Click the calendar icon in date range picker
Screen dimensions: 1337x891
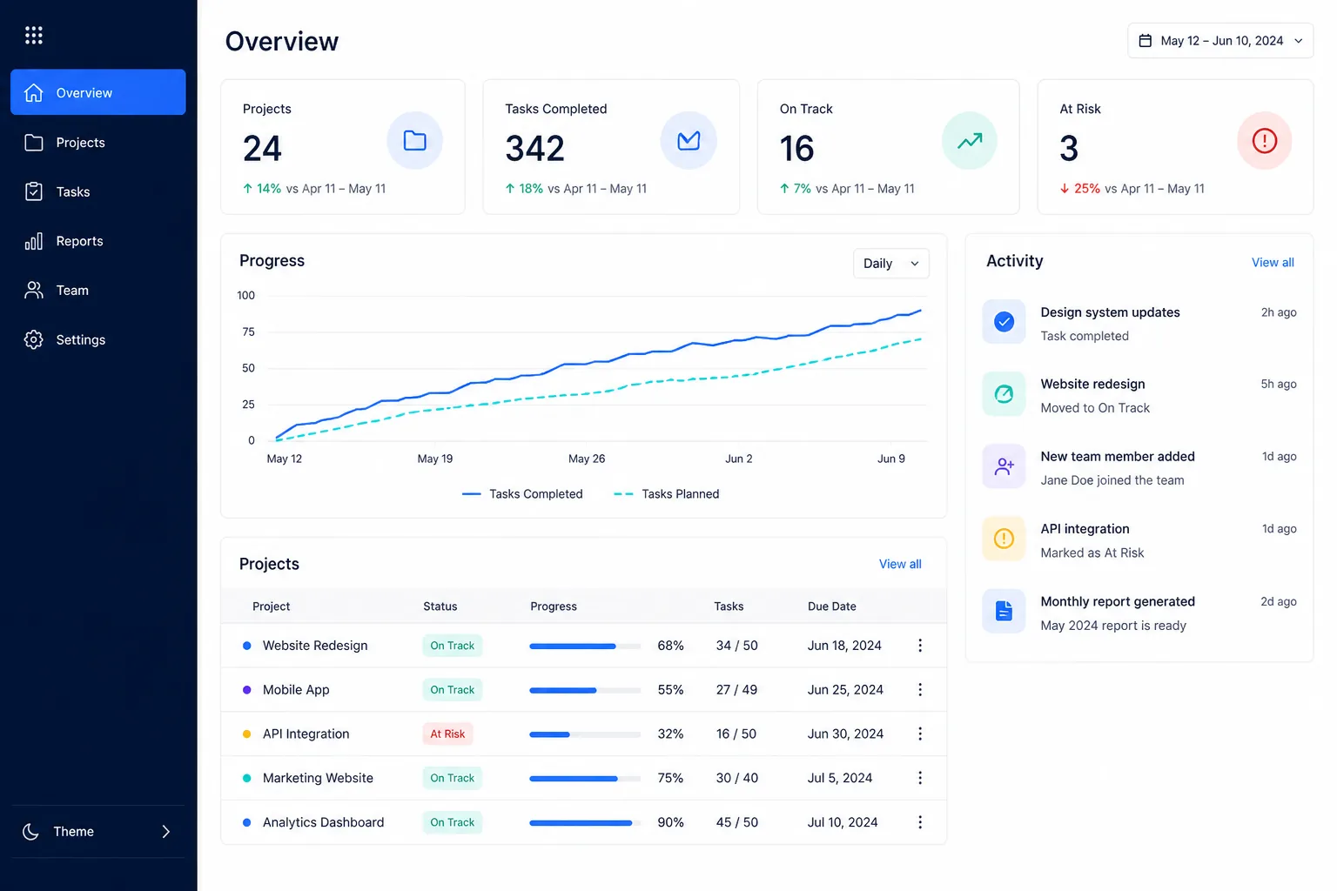coord(1146,41)
